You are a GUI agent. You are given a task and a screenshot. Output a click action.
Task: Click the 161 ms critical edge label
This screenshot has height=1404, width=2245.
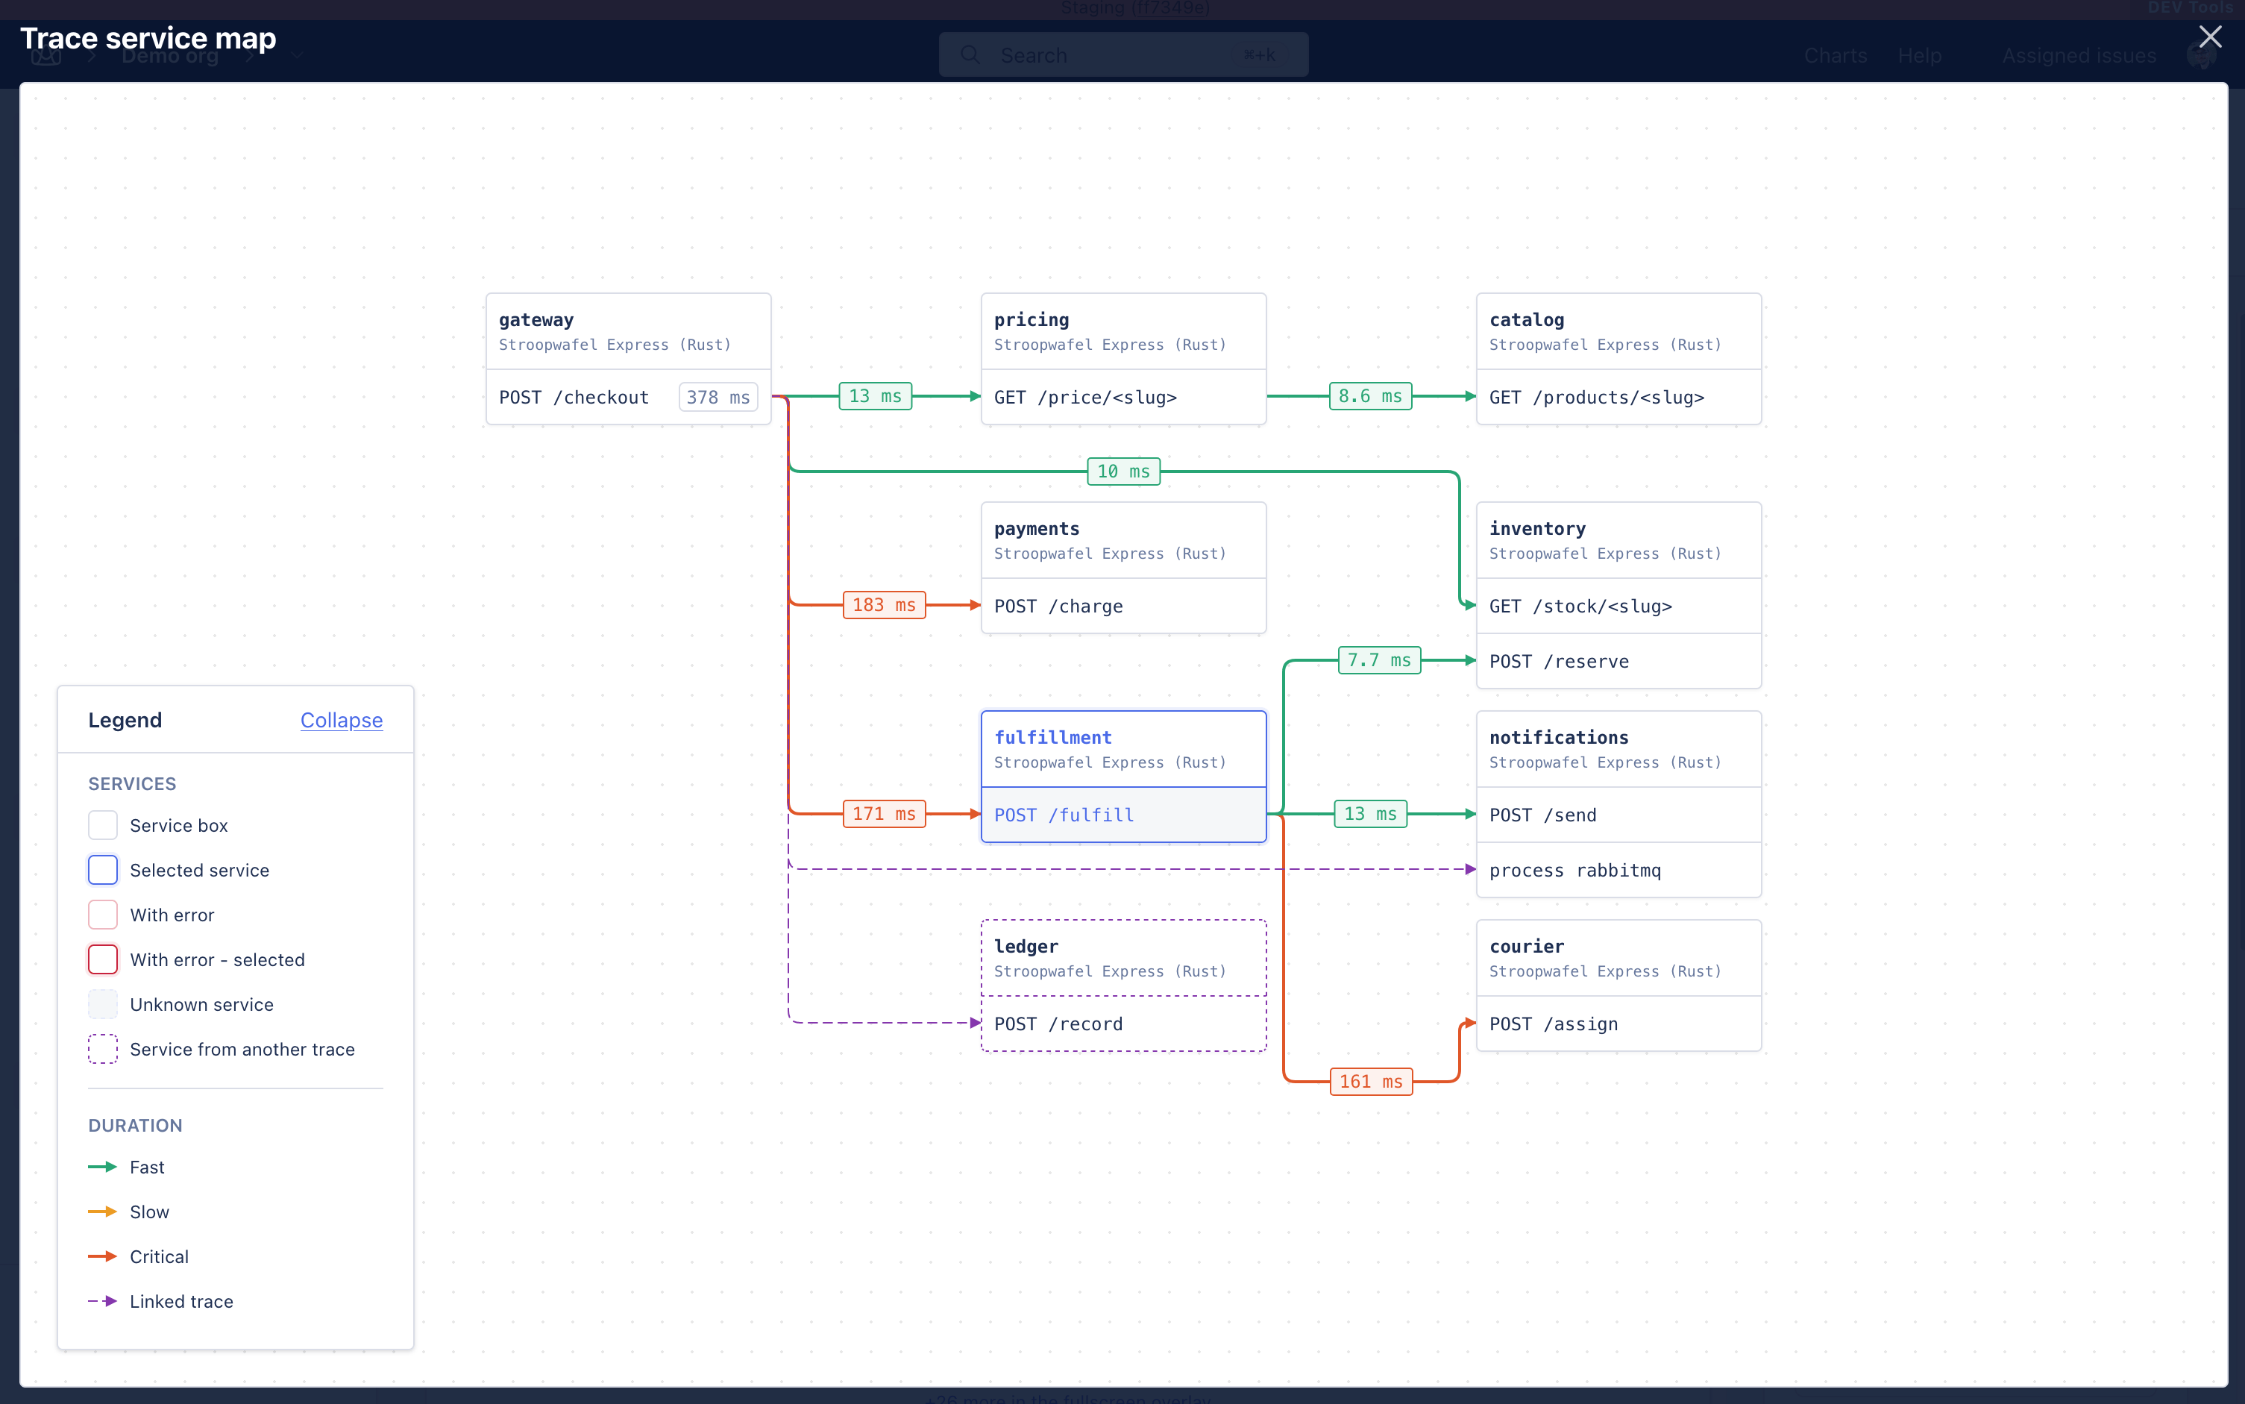click(1371, 1081)
